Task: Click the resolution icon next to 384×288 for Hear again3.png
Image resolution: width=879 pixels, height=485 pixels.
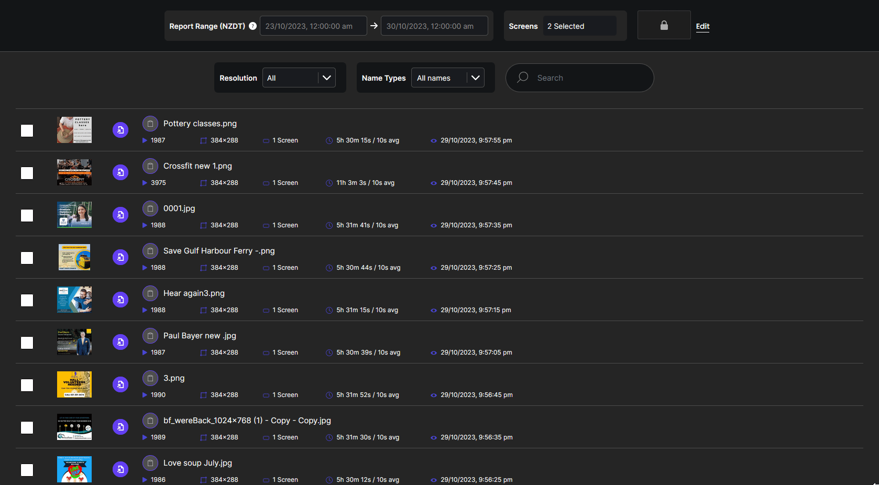Action: pos(203,310)
